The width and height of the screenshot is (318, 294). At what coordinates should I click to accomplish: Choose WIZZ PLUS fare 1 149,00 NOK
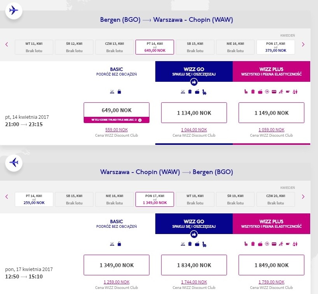pos(271,113)
